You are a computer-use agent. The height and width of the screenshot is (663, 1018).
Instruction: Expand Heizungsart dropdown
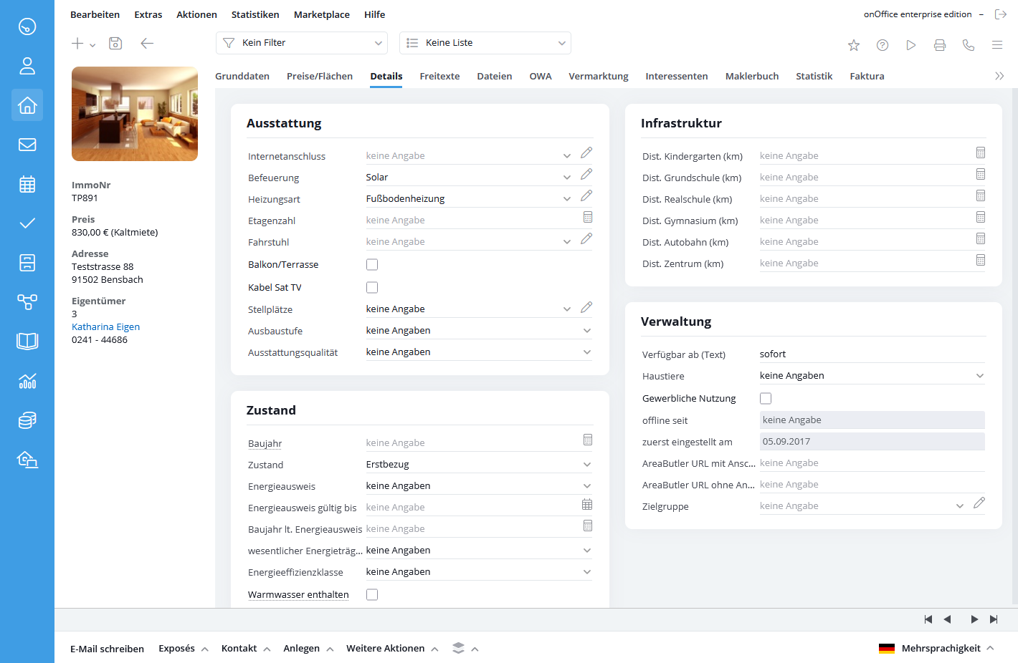[566, 199]
